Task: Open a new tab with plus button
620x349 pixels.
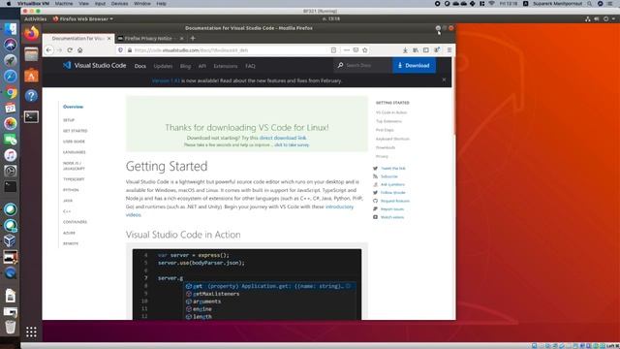Action: click(193, 39)
